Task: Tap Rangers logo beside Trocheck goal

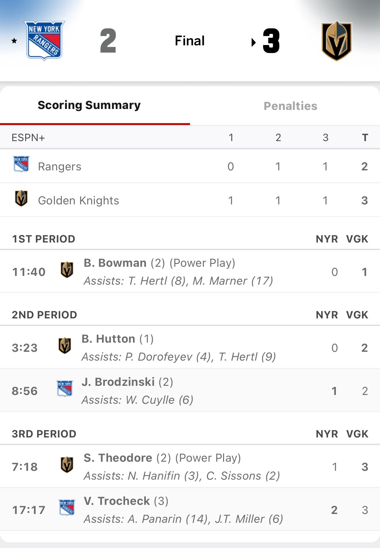Action: coord(67,507)
